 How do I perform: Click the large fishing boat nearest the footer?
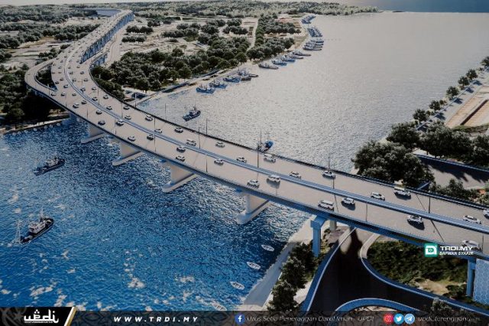[36, 227]
